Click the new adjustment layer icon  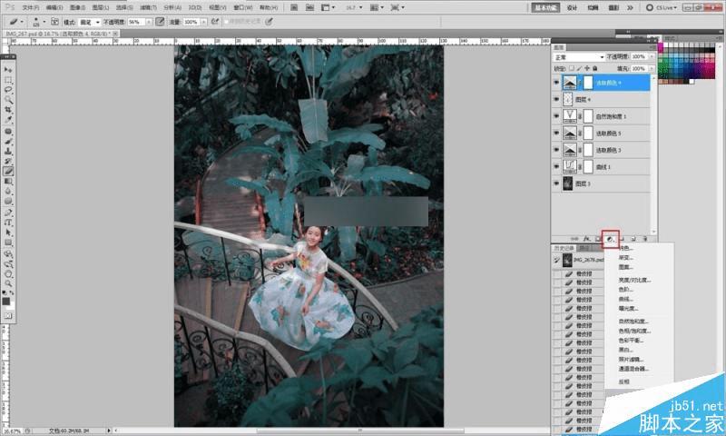click(611, 239)
